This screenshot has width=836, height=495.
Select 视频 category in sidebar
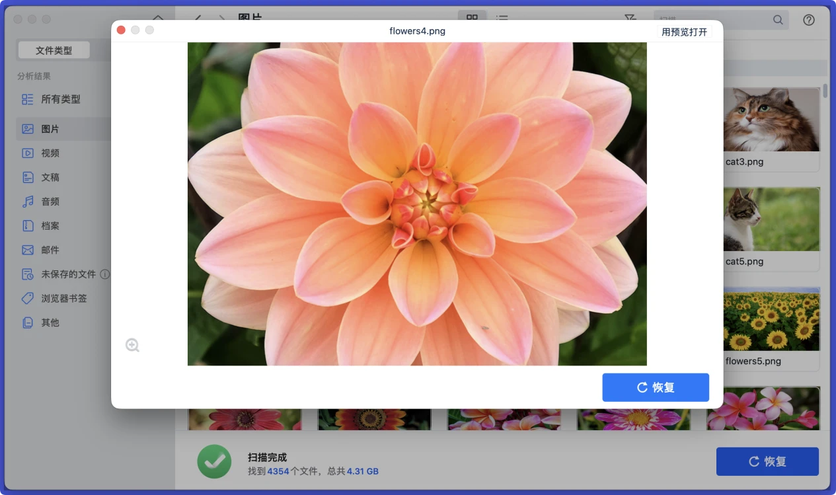pos(50,153)
